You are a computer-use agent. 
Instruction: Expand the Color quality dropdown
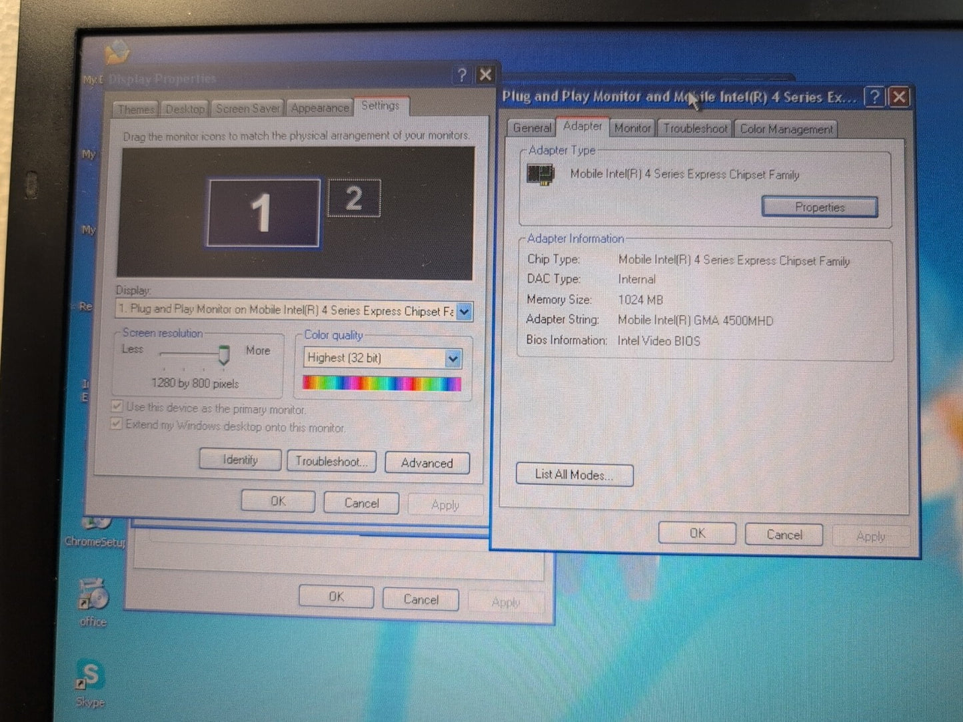(453, 359)
